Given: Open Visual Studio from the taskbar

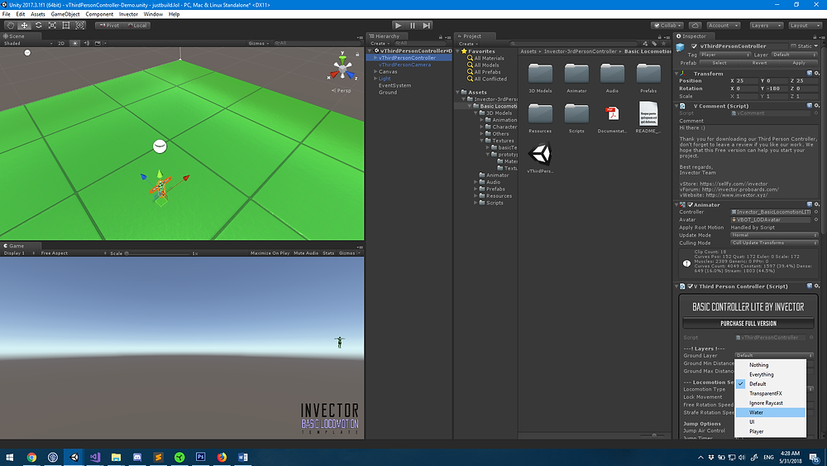Looking at the screenshot, I should (x=95, y=457).
